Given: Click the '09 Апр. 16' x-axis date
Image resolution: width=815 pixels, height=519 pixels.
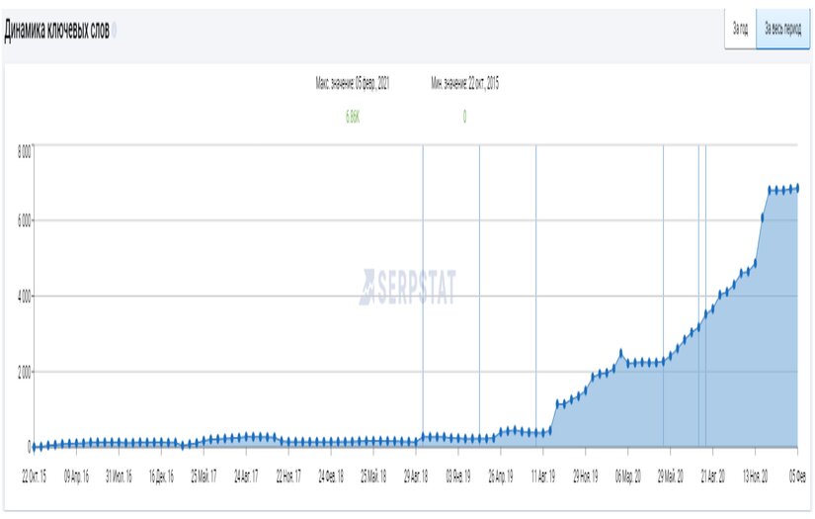Looking at the screenshot, I should tap(76, 476).
